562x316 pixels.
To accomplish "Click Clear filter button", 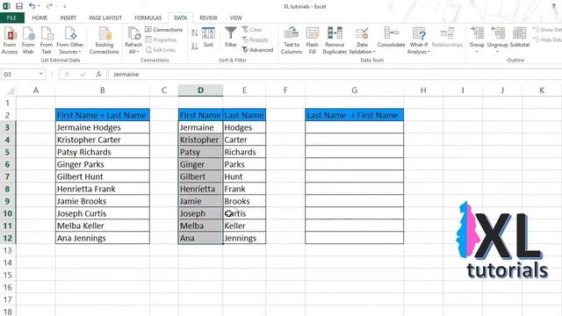I will coord(252,30).
